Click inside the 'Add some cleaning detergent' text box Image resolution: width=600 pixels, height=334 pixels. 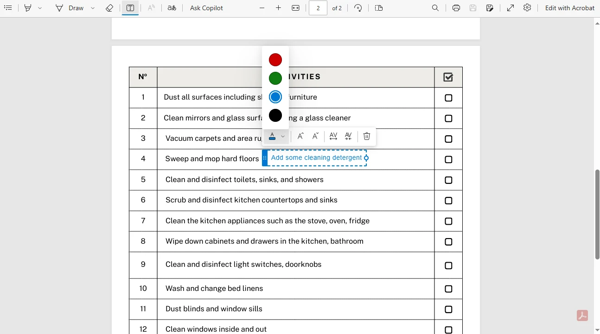click(316, 158)
